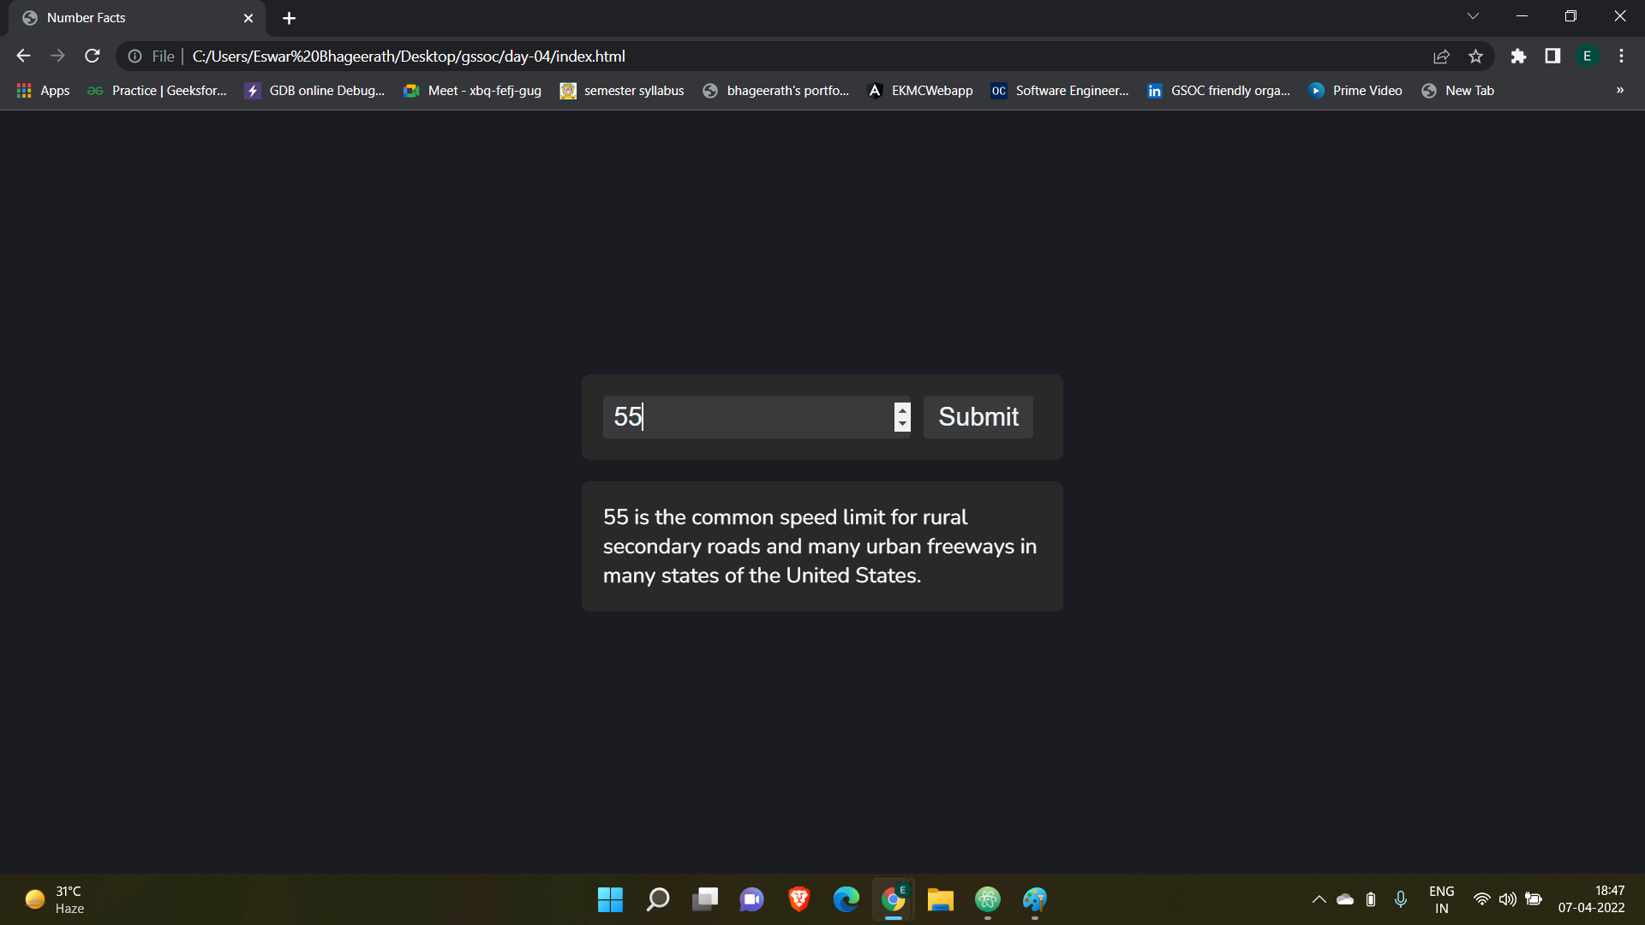Open the Prime Video bookmark
Screen dimensions: 1645x925
[1355, 91]
